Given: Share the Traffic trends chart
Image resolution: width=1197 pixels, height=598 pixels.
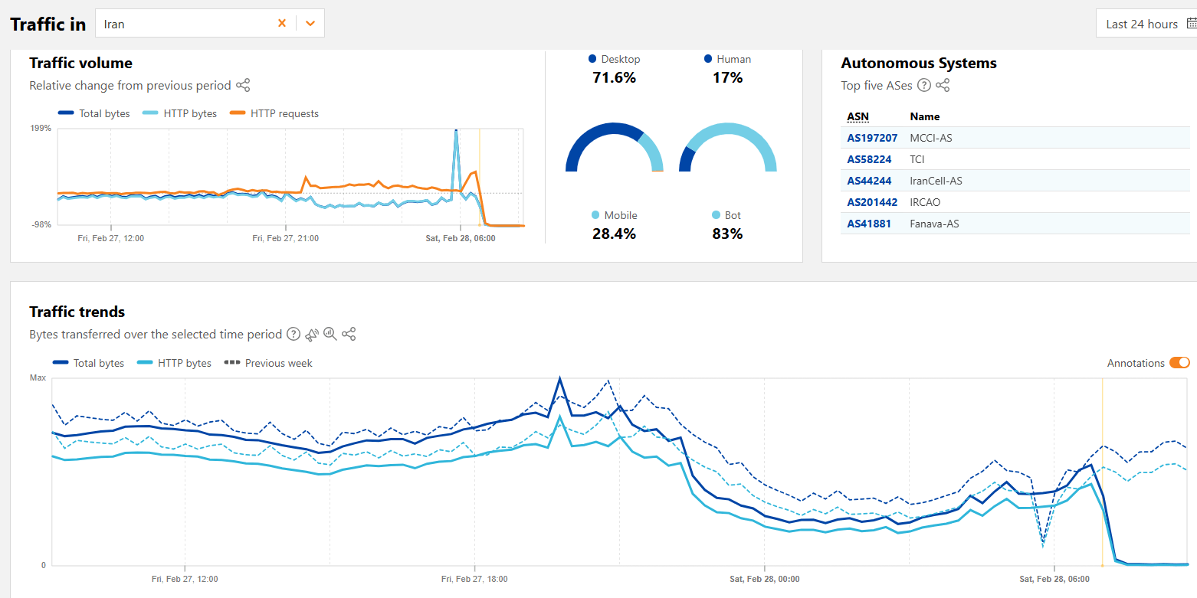Looking at the screenshot, I should tap(349, 334).
